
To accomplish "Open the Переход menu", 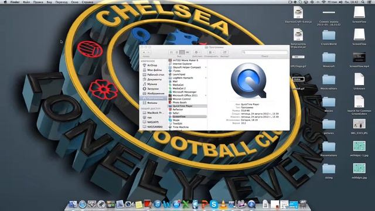I will tap(62, 2).
